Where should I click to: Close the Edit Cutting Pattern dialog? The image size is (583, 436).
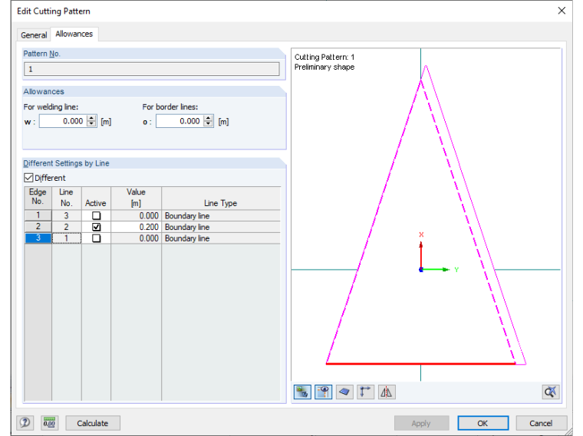(562, 11)
